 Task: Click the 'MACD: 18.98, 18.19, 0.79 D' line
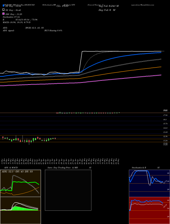[17, 22]
